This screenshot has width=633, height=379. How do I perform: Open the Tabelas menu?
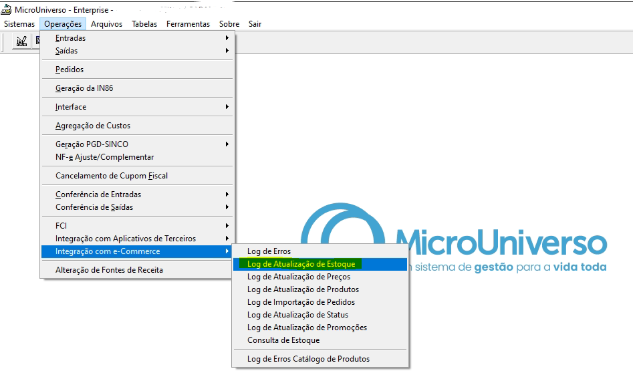click(144, 24)
